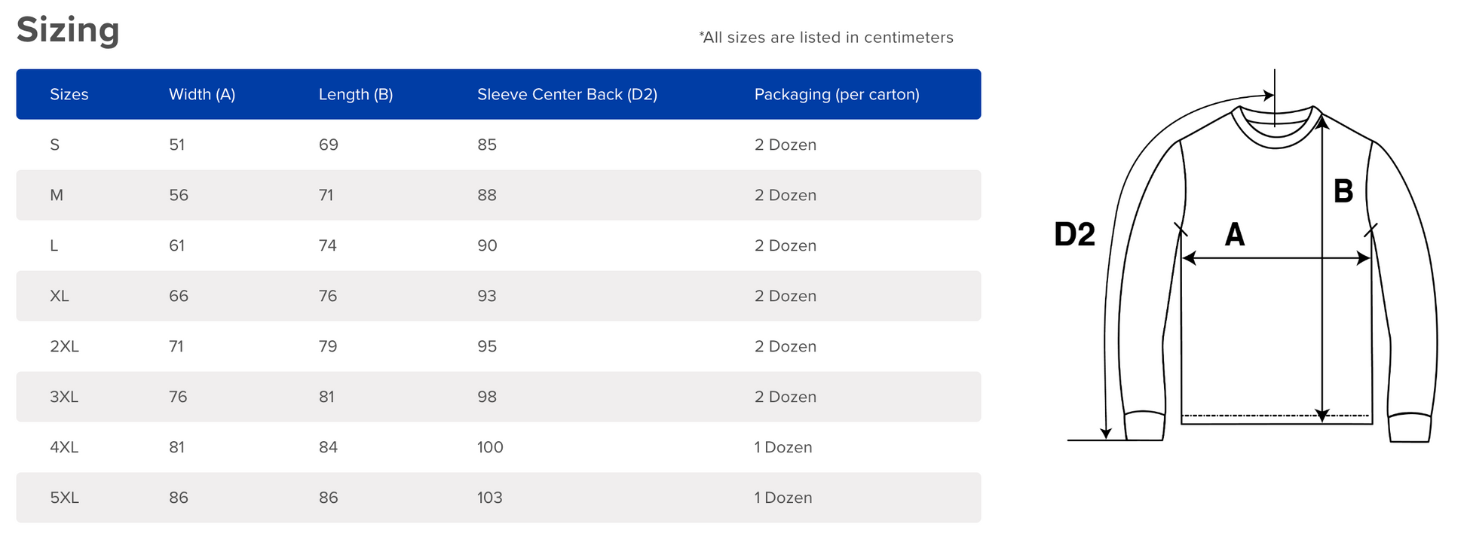Select the Sleeve Center Back (D2) header

[x=567, y=95]
